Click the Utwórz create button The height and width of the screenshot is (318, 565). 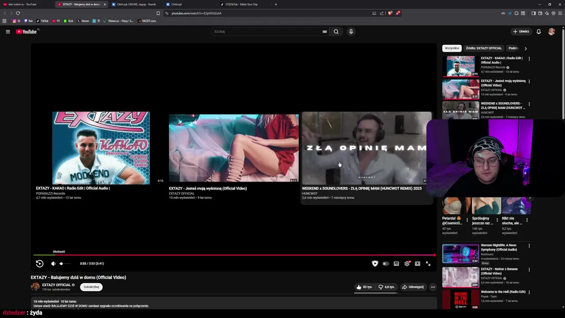521,31
